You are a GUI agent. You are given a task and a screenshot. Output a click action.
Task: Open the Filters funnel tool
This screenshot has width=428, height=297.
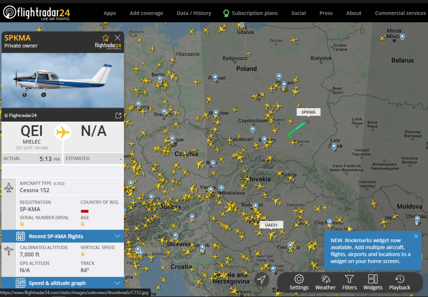point(349,282)
